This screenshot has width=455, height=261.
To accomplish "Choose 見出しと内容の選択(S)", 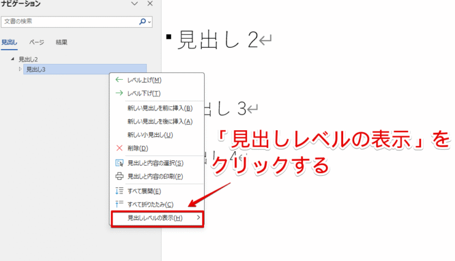I will [x=157, y=163].
